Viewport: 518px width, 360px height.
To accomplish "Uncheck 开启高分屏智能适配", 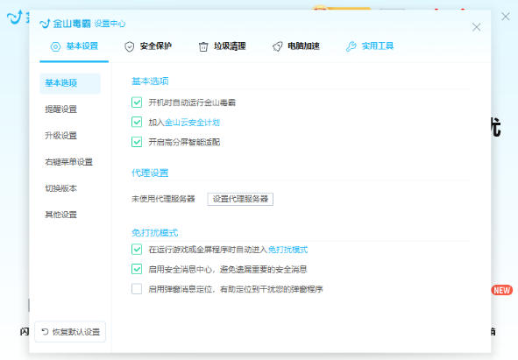I will (137, 142).
